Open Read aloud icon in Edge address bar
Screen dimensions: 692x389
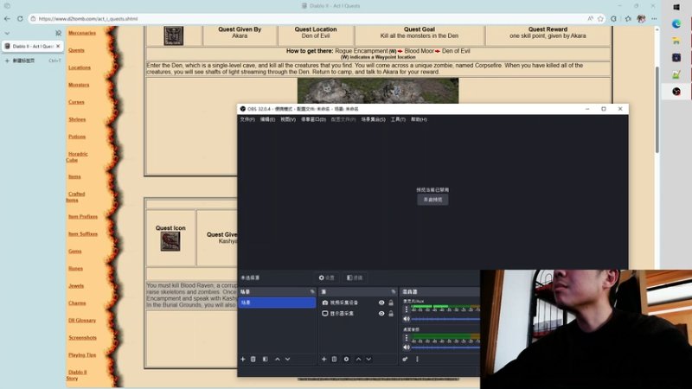(x=590, y=18)
